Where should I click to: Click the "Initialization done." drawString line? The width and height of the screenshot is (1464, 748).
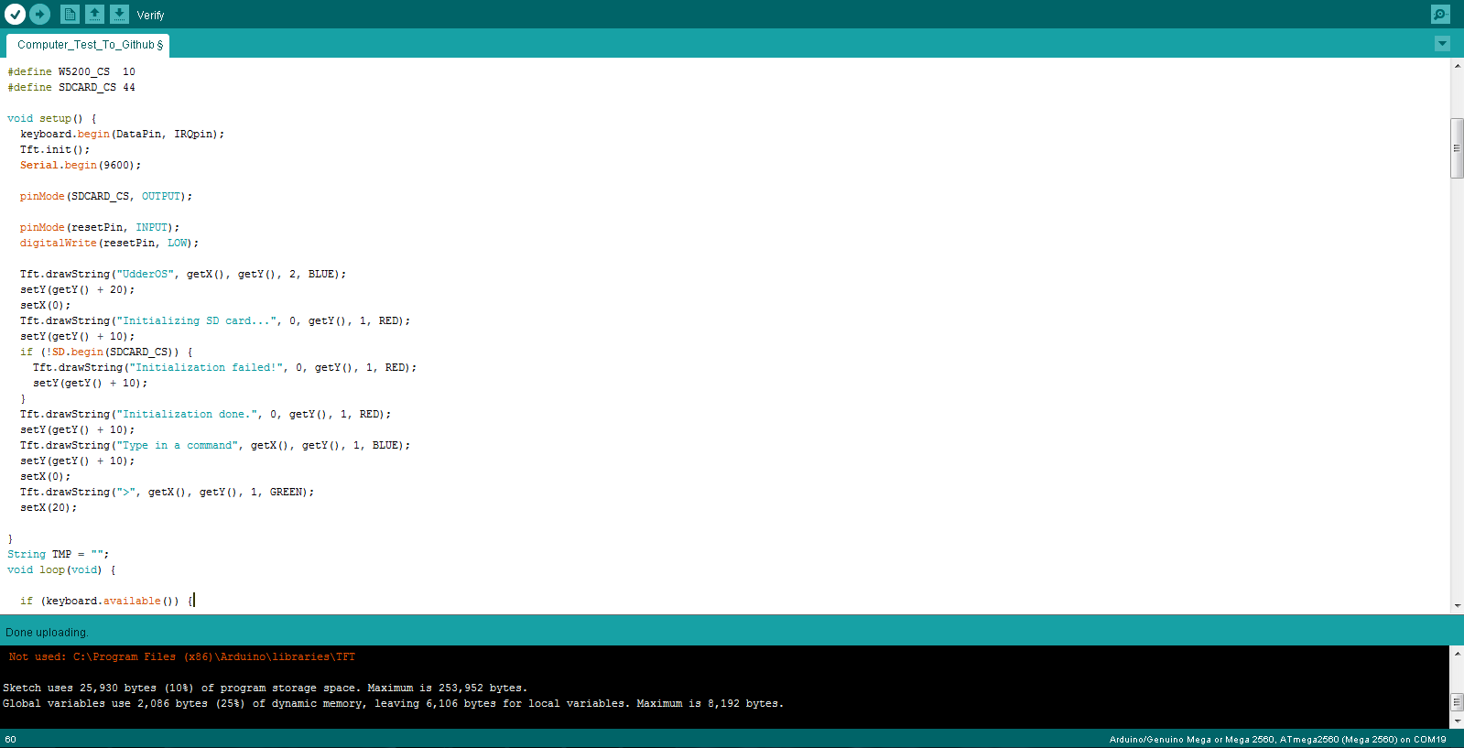tap(205, 414)
